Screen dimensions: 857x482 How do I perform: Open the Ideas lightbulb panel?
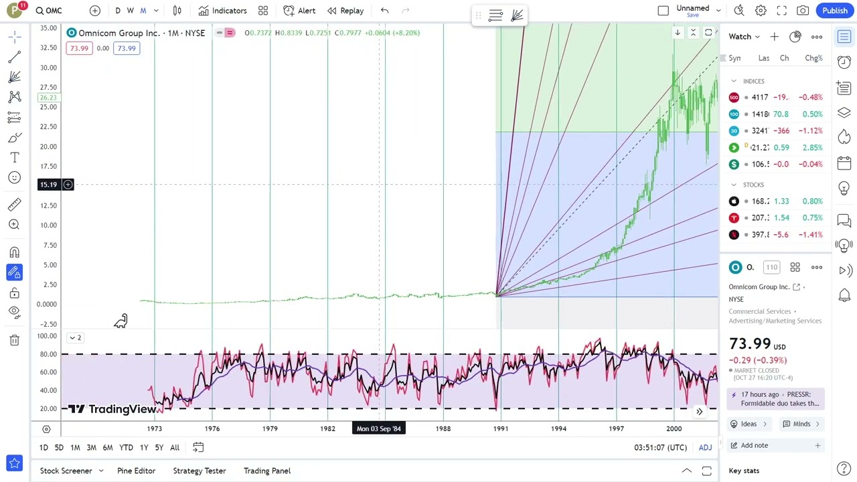click(x=844, y=188)
